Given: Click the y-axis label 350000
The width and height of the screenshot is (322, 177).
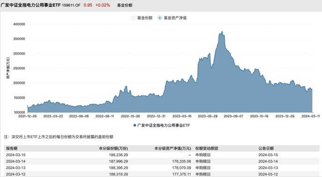Looking at the screenshot, I should pos(19,39).
